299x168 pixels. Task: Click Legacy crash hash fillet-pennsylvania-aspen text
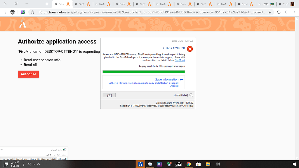click(x=162, y=66)
